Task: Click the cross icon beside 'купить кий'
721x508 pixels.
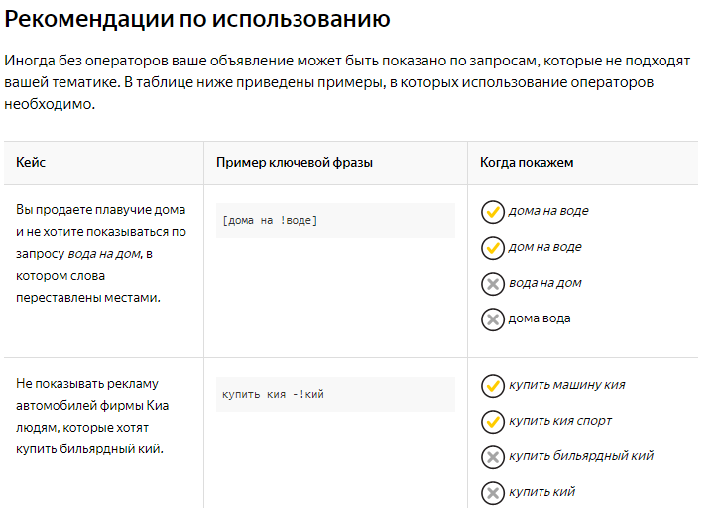Action: [493, 493]
